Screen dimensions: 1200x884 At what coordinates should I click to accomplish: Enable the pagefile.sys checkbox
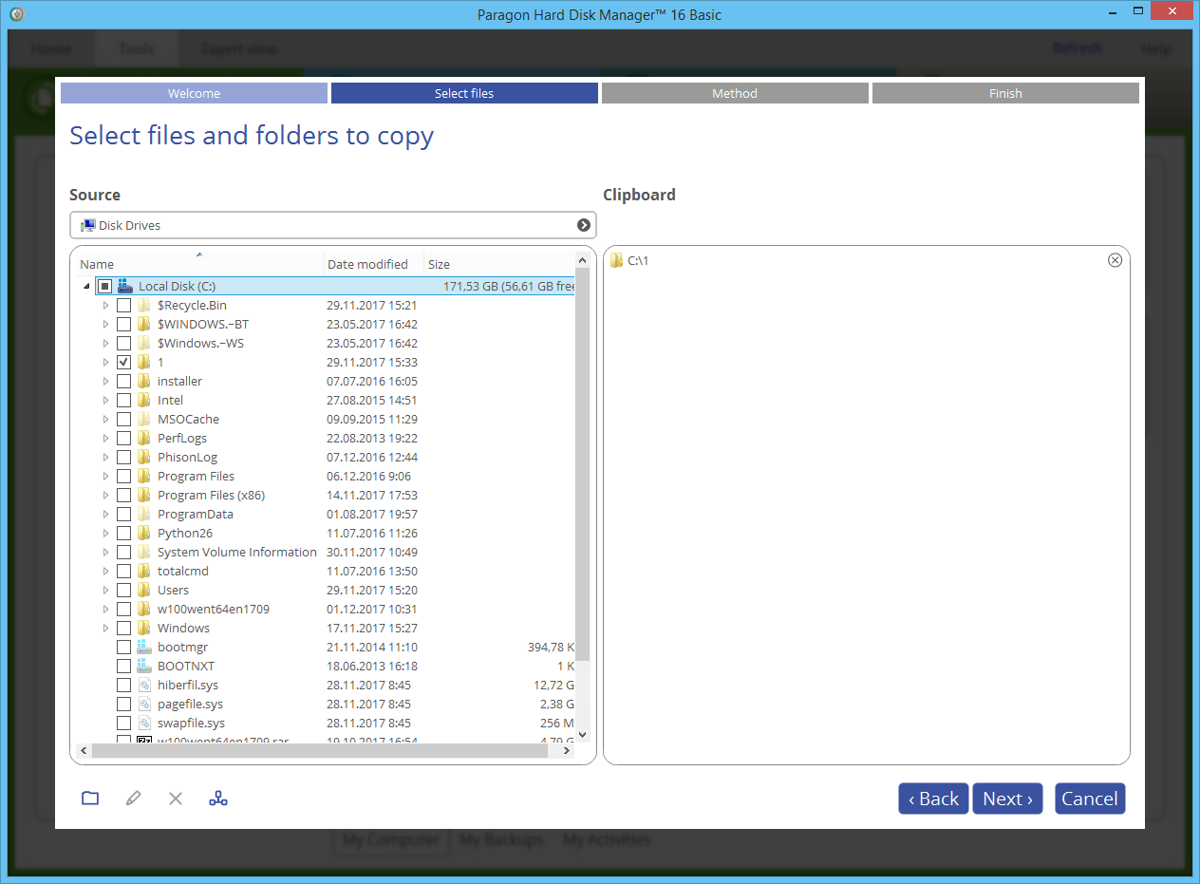[124, 704]
